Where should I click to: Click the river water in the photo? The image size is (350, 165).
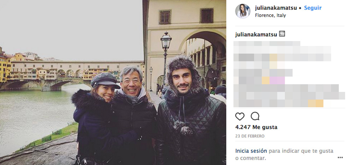tap(34, 116)
